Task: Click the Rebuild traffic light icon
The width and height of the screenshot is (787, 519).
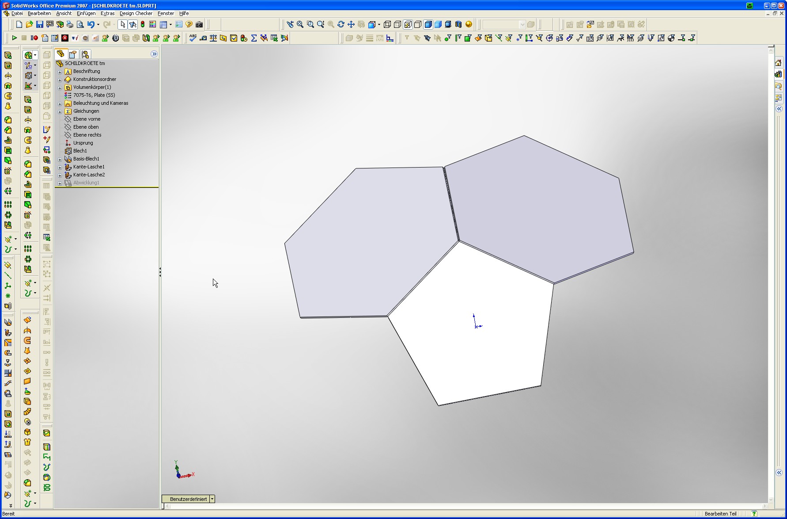Action: 143,24
